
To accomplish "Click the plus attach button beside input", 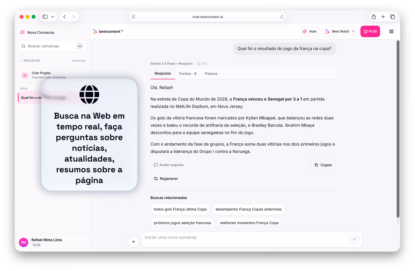I will click(x=134, y=242).
